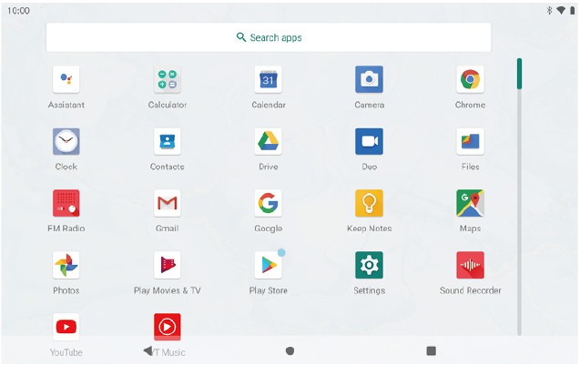The height and width of the screenshot is (366, 580).
Task: Tap the Back navigation button
Action: [148, 351]
